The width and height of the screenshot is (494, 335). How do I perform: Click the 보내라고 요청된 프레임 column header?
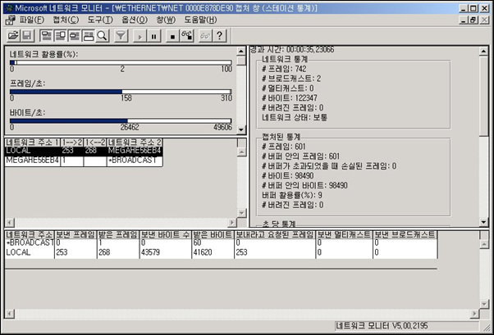click(x=275, y=234)
